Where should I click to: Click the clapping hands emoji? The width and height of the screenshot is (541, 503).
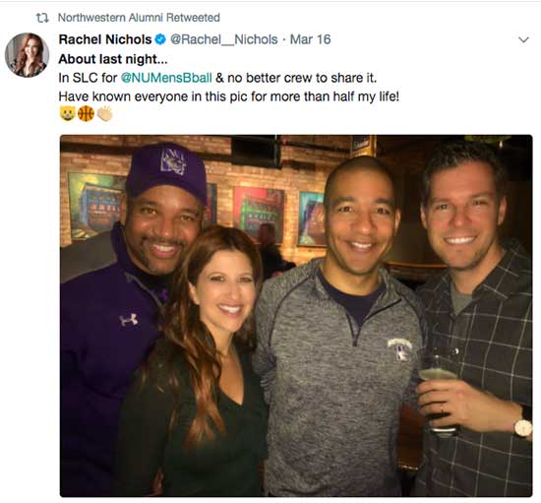coord(104,113)
